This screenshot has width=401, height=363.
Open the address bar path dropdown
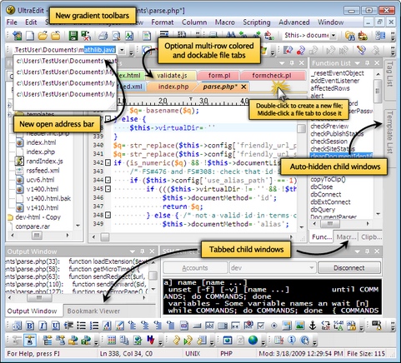click(x=122, y=50)
